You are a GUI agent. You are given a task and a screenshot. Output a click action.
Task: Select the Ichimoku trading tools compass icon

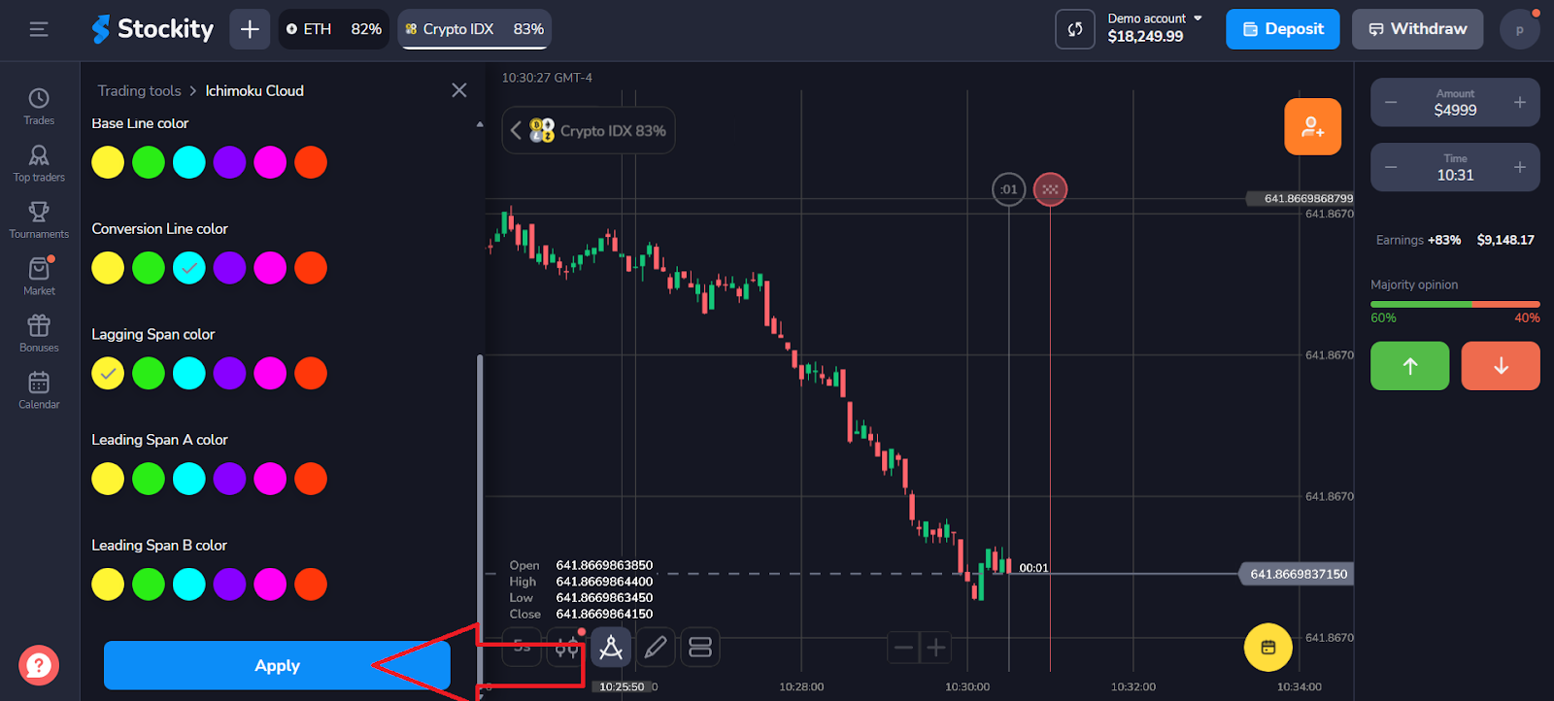point(611,647)
